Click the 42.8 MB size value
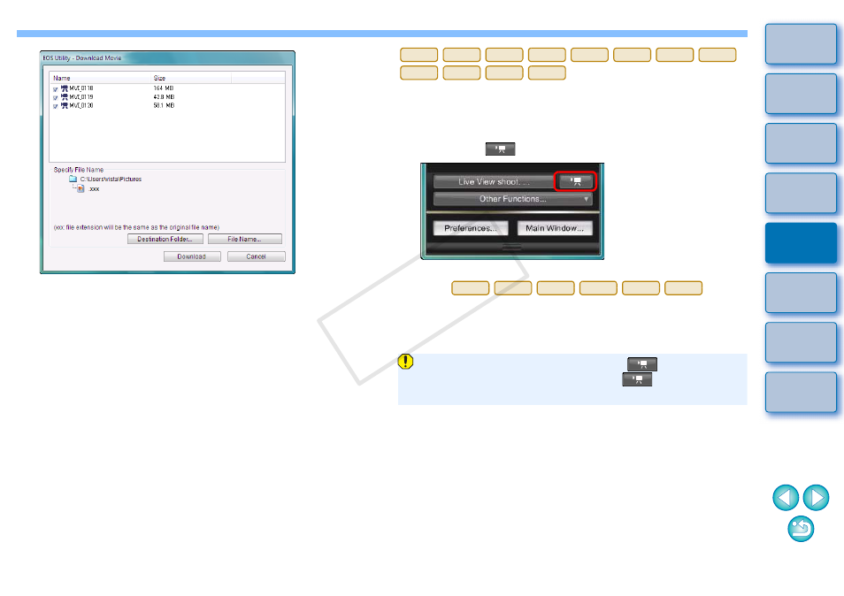The height and width of the screenshot is (596, 844). tap(164, 97)
